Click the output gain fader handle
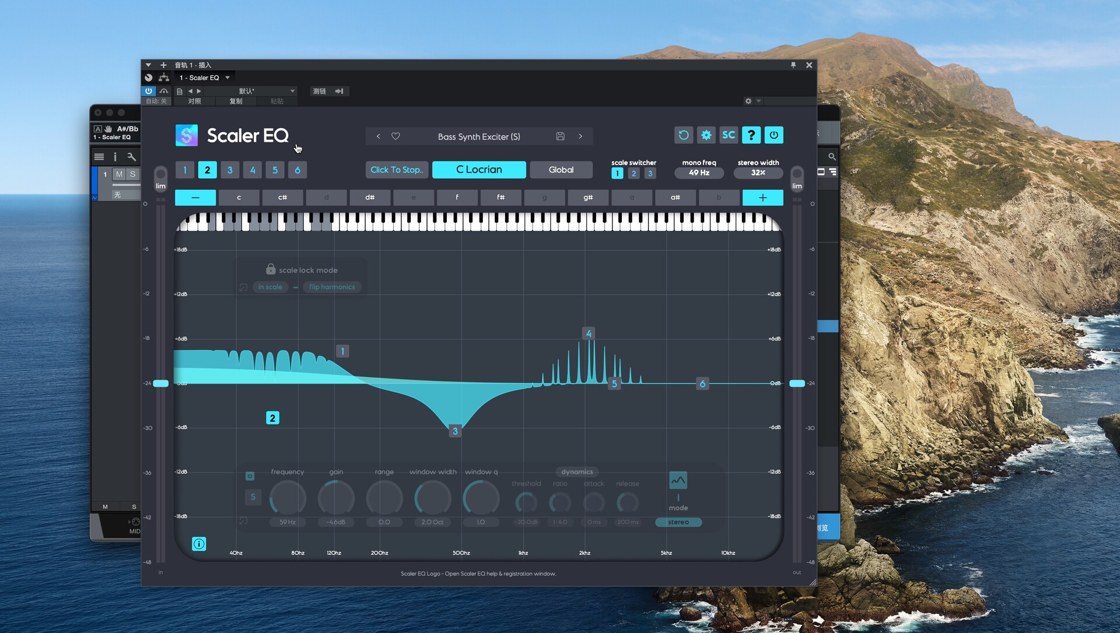1120x633 pixels. click(x=797, y=384)
